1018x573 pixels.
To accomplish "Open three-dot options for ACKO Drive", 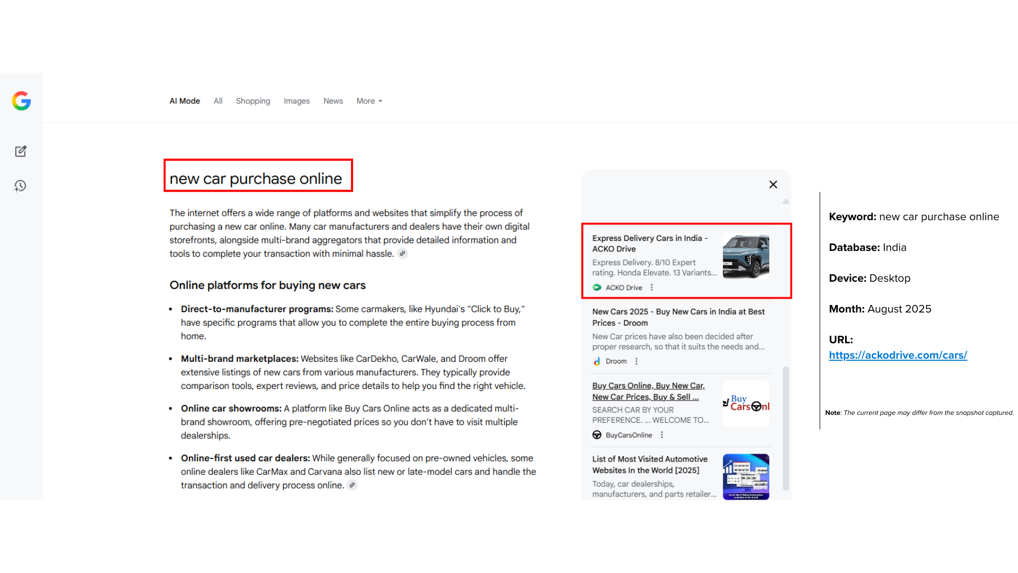I will pos(652,288).
